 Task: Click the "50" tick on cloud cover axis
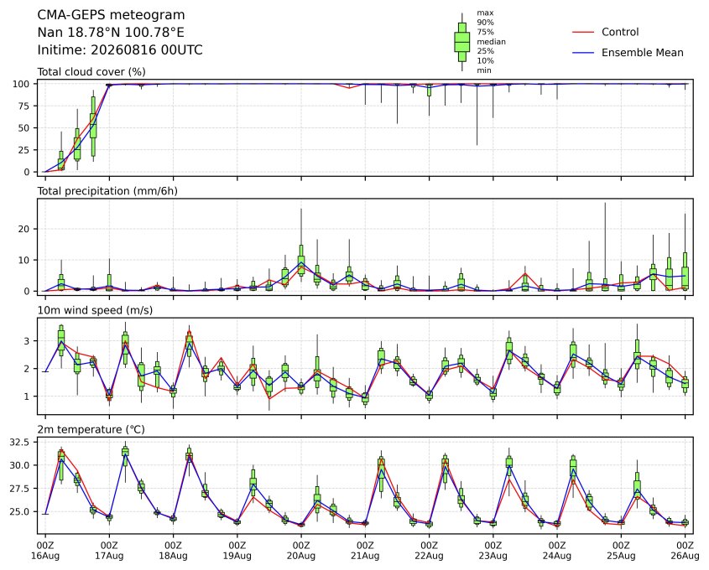[24, 128]
